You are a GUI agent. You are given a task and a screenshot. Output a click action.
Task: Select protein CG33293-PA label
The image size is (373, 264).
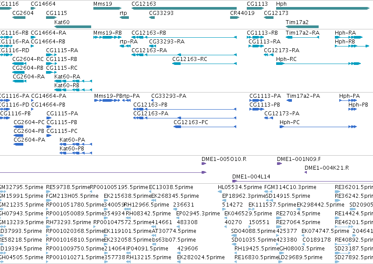[x=169, y=96]
